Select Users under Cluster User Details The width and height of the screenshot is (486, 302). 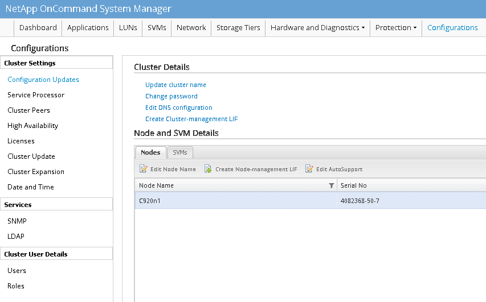(17, 271)
